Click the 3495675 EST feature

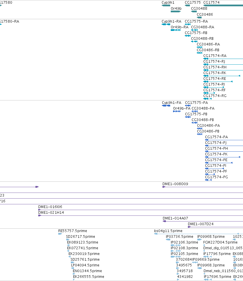(x=178, y=268)
